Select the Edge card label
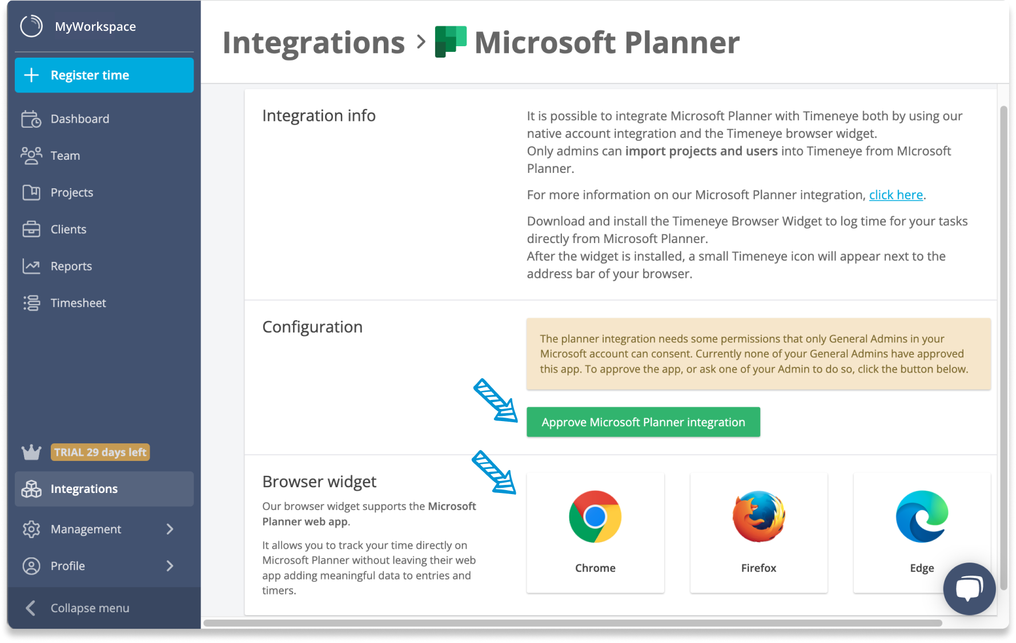Viewport: 1016px width, 643px height. click(922, 568)
